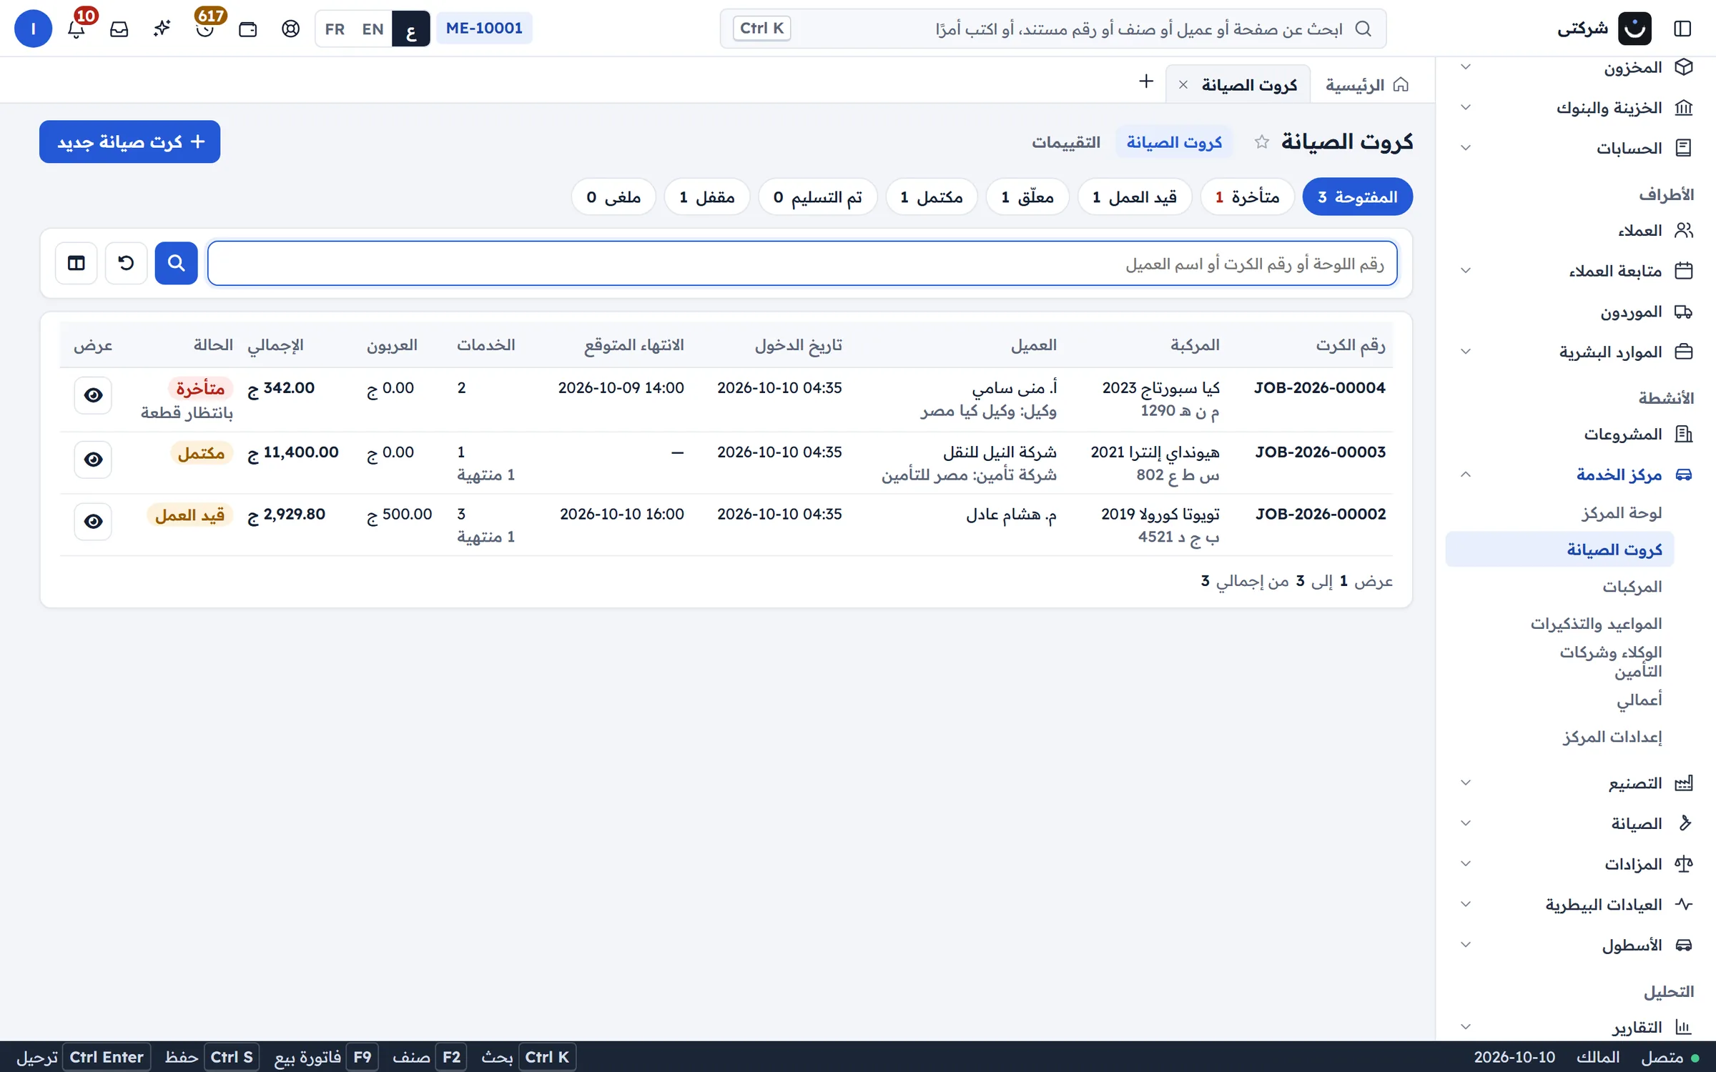
Task: Open the help lifebuoy icon
Action: pyautogui.click(x=291, y=29)
